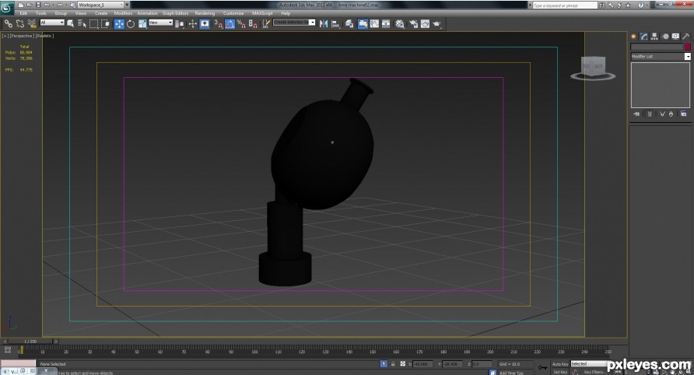This screenshot has width=694, height=375.
Task: Click Use Pivot Point Center button
Action: coord(180,24)
